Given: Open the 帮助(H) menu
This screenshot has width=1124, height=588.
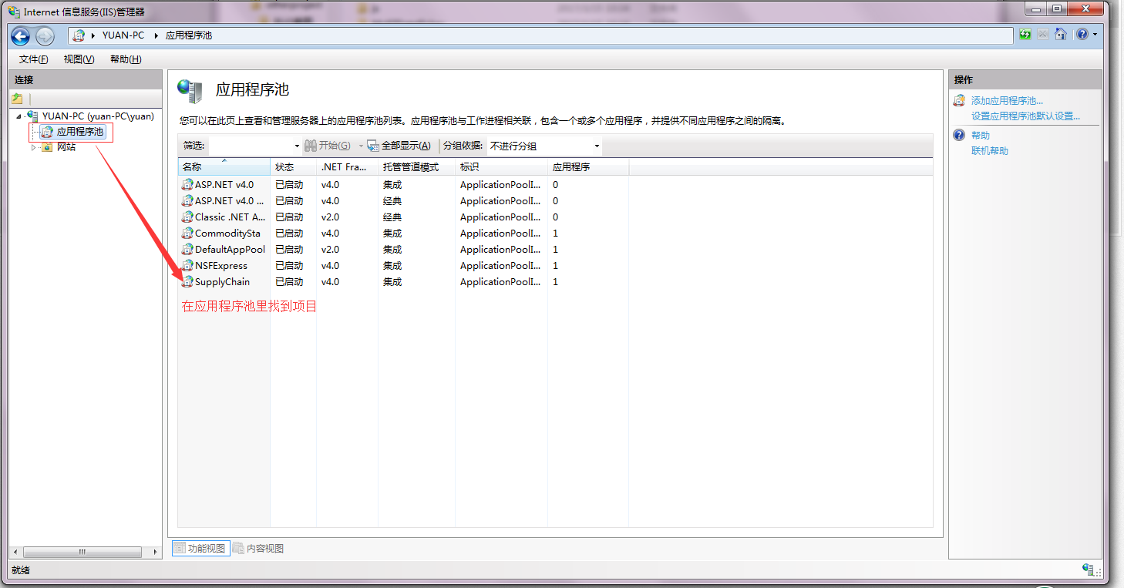Looking at the screenshot, I should click(126, 59).
